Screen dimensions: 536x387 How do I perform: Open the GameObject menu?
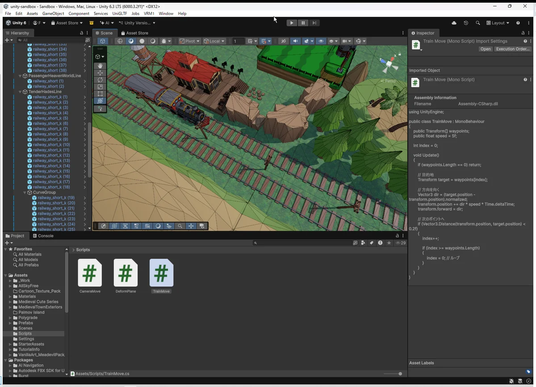(x=53, y=13)
